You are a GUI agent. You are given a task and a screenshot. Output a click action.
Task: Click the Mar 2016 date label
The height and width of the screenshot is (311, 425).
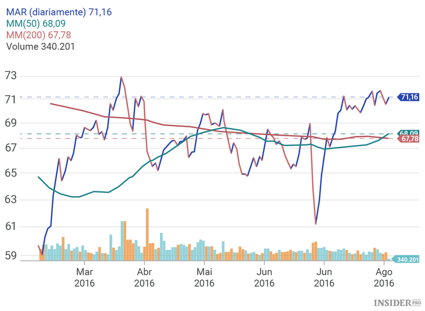pyautogui.click(x=84, y=276)
